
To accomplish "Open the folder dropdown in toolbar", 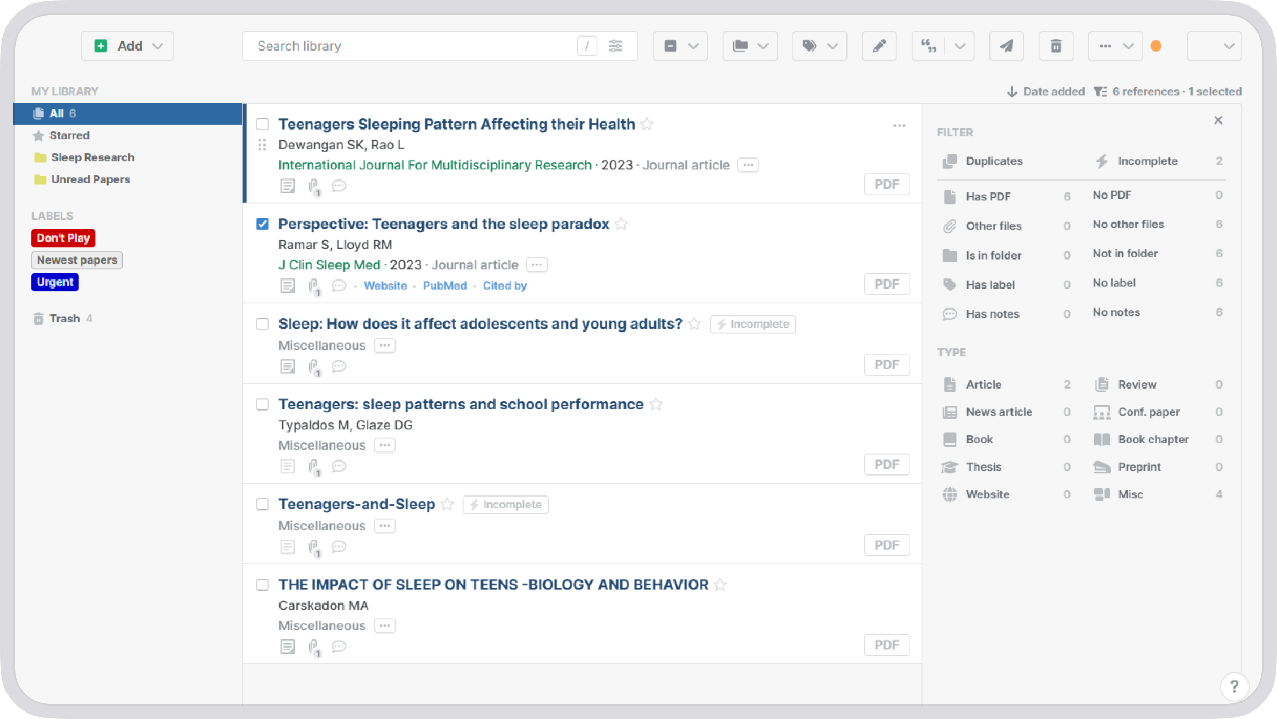I will tap(750, 46).
